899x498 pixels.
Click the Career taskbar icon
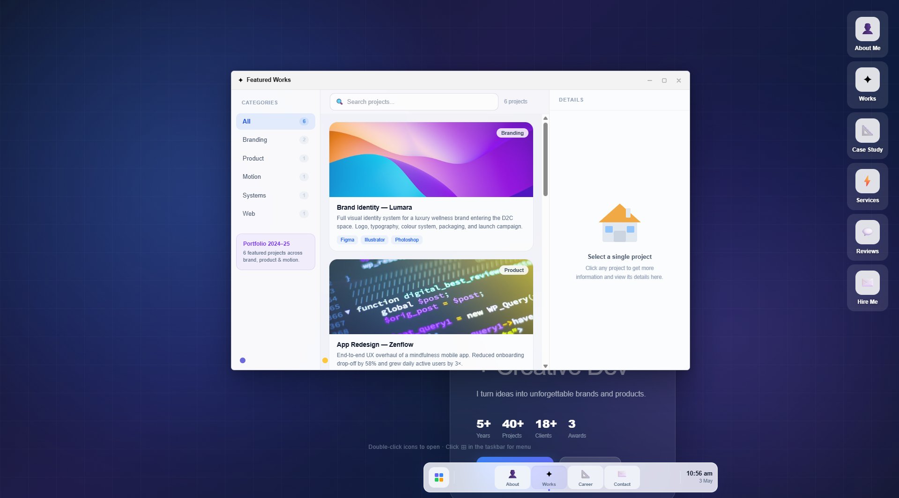pyautogui.click(x=586, y=478)
